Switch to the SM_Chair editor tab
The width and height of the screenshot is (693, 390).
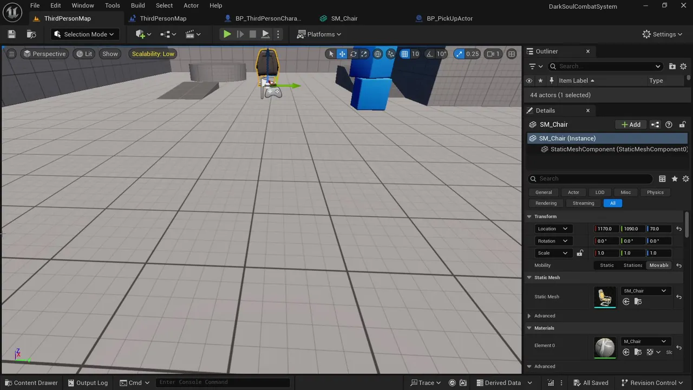(x=344, y=18)
